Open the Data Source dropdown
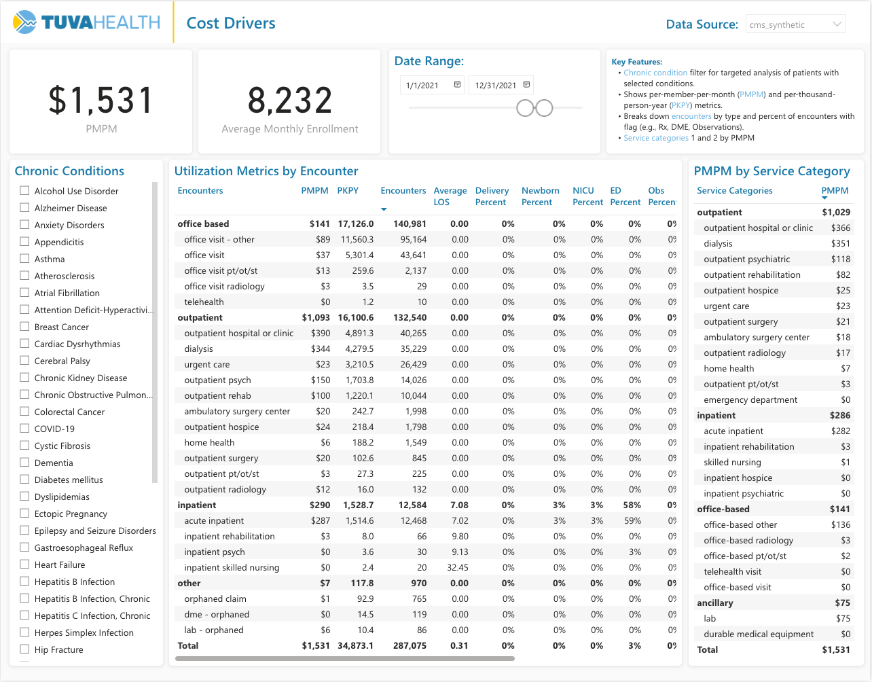872x682 pixels. [795, 24]
